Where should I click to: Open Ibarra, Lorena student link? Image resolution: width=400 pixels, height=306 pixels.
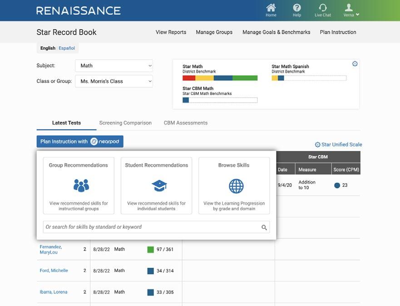[x=54, y=292]
